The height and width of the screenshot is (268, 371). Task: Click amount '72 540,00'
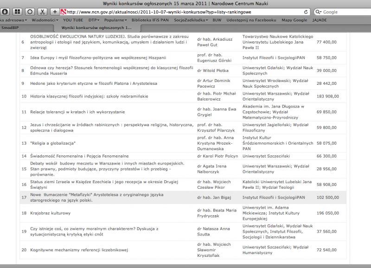[x=326, y=250]
